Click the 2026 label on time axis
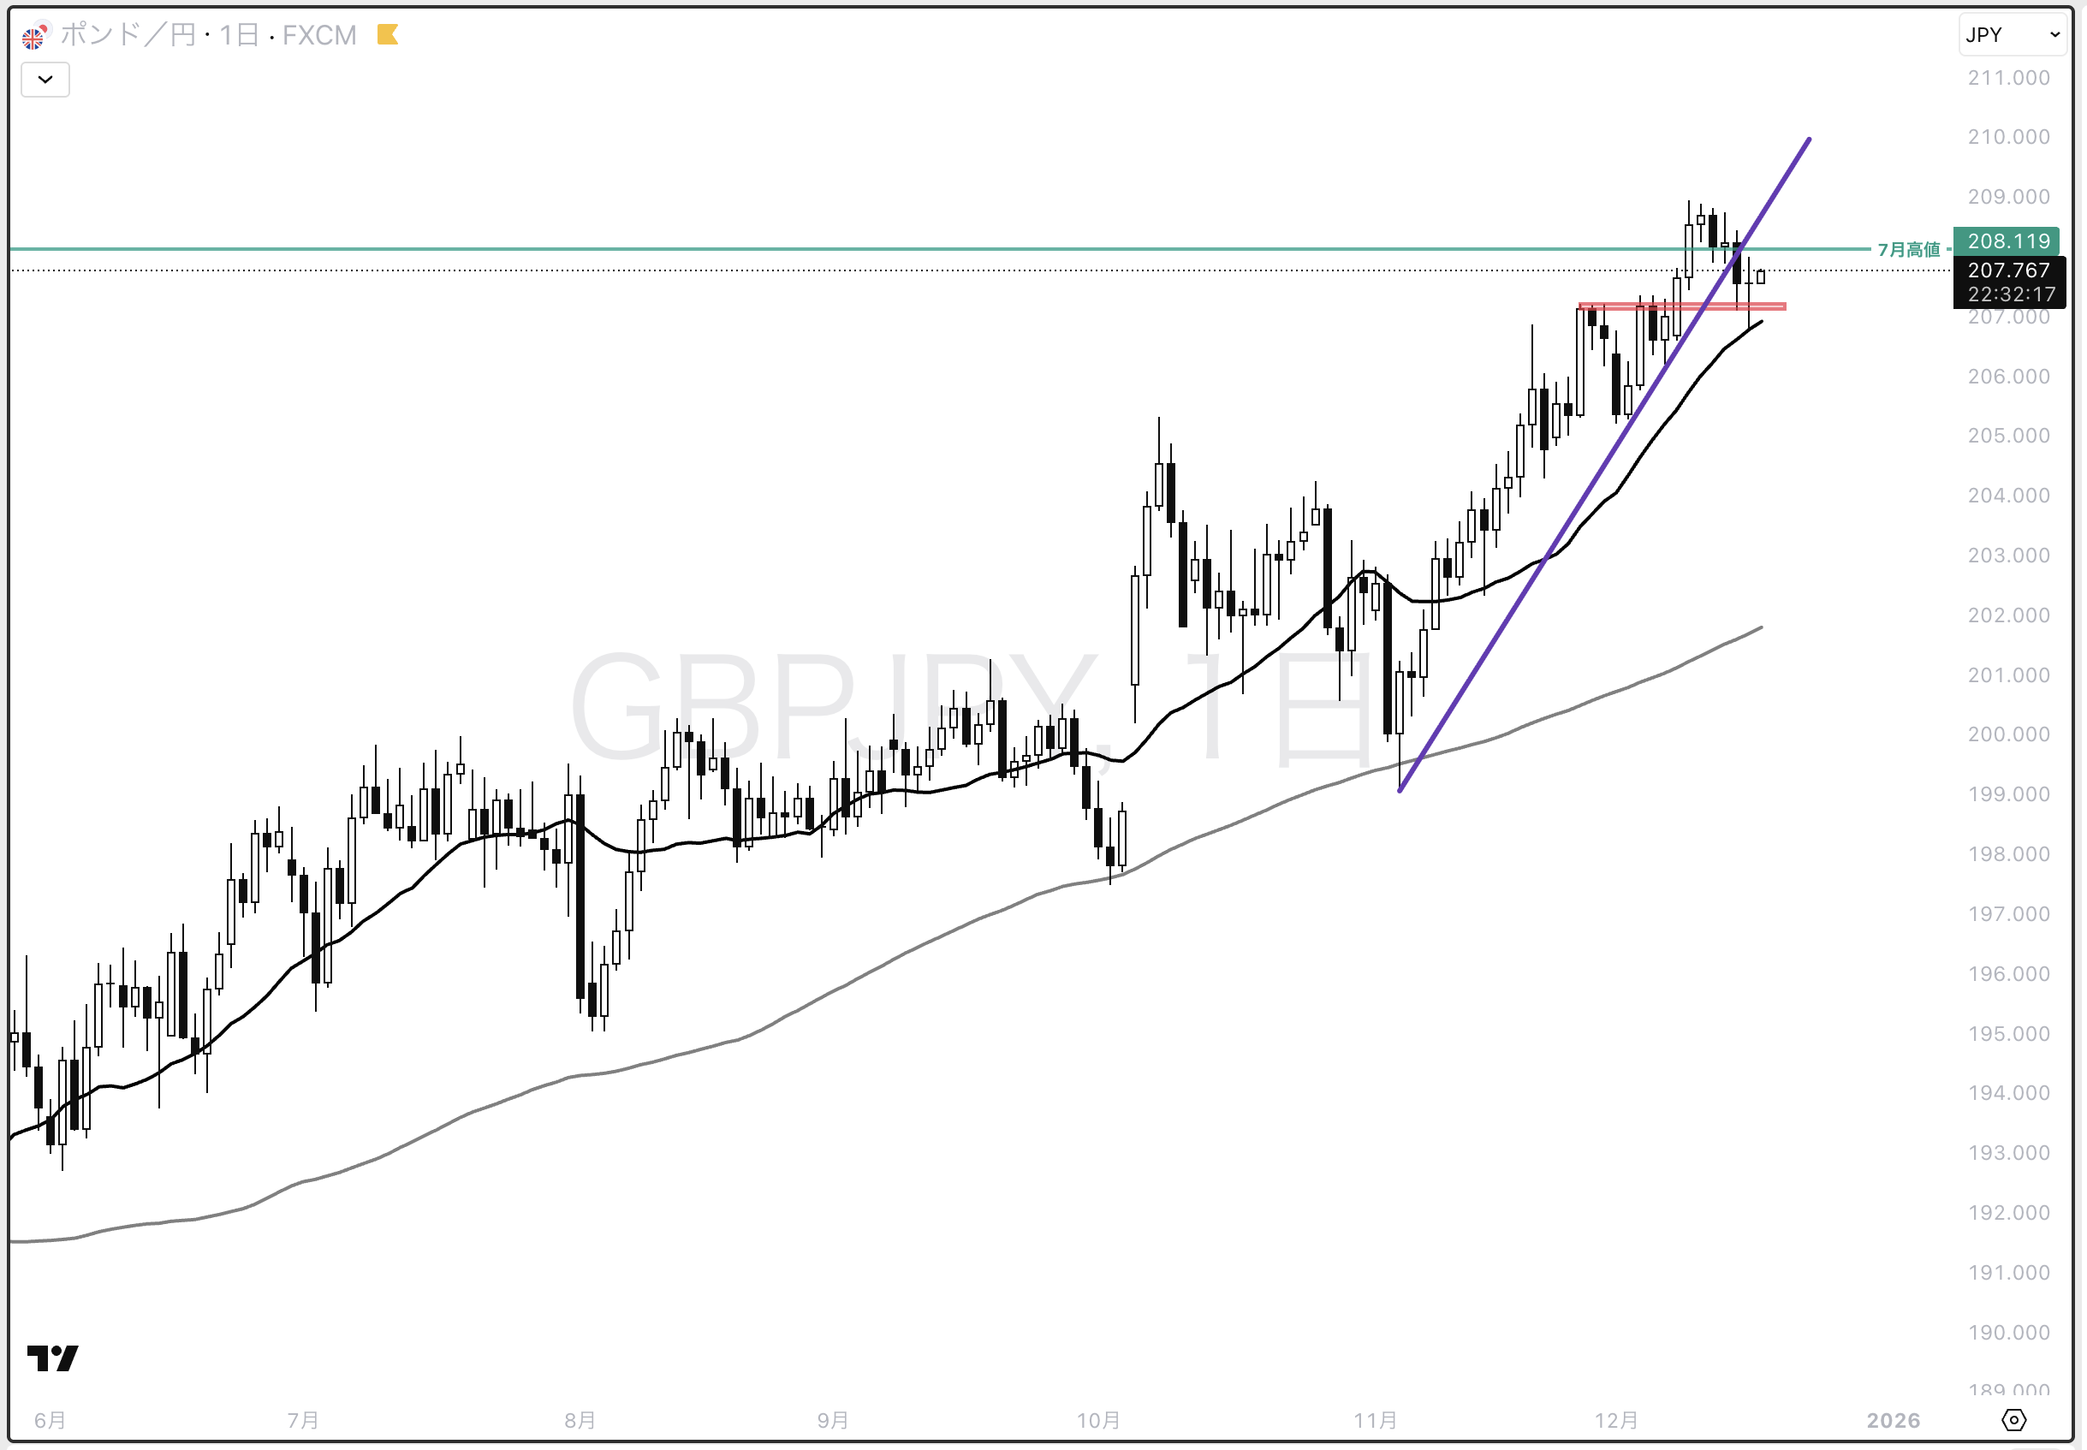 1894,1420
